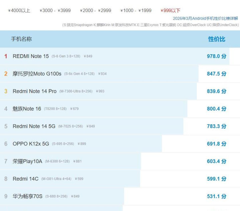Click the S-680 8+256 spec text

(56, 196)
